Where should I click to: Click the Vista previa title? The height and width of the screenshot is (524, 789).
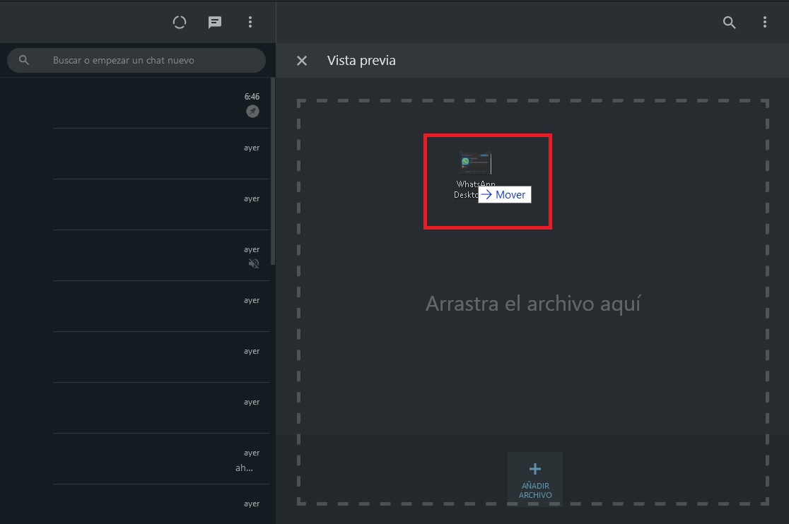[x=361, y=61]
